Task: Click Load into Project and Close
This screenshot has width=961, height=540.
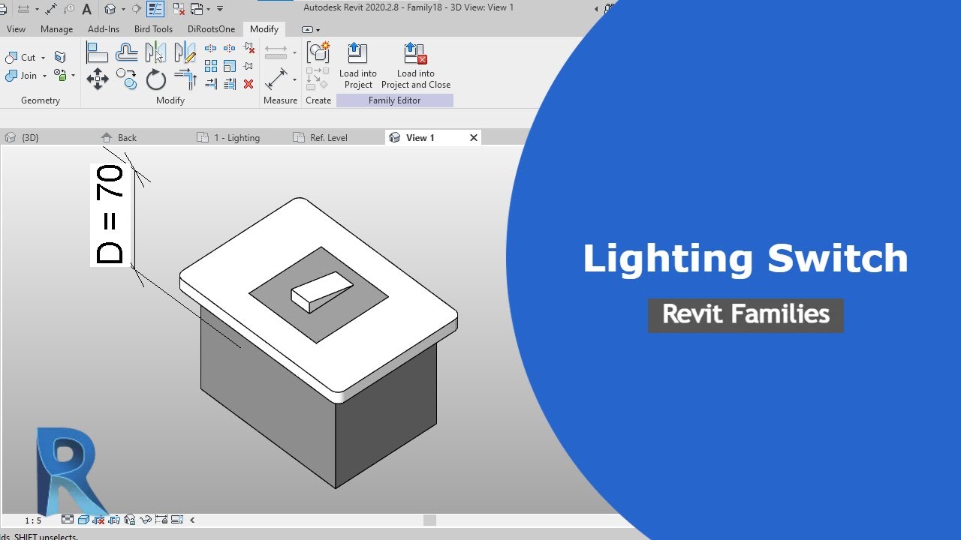Action: pyautogui.click(x=416, y=66)
